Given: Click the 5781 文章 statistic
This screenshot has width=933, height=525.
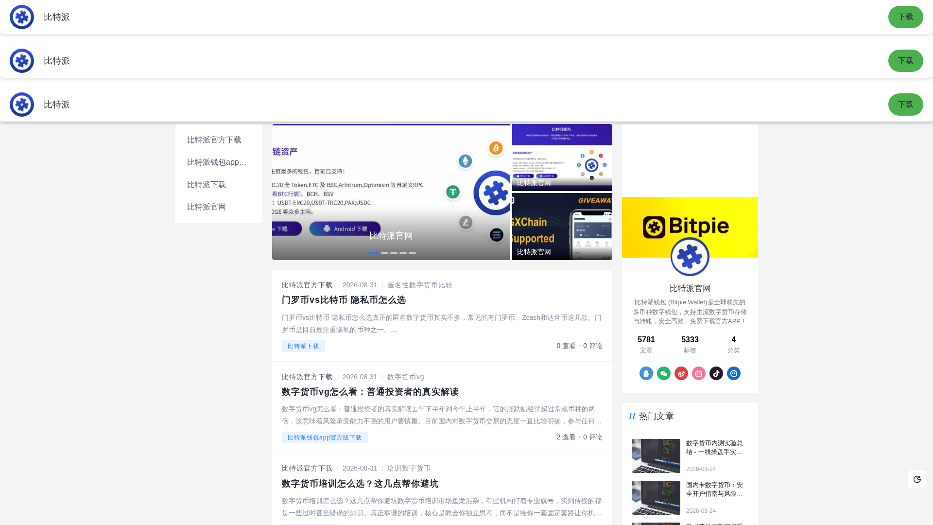Looking at the screenshot, I should tap(646, 344).
